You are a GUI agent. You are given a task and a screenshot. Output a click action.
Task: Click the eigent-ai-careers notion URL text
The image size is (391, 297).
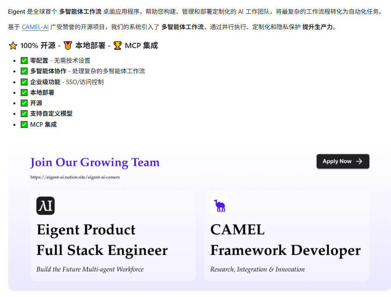75,177
